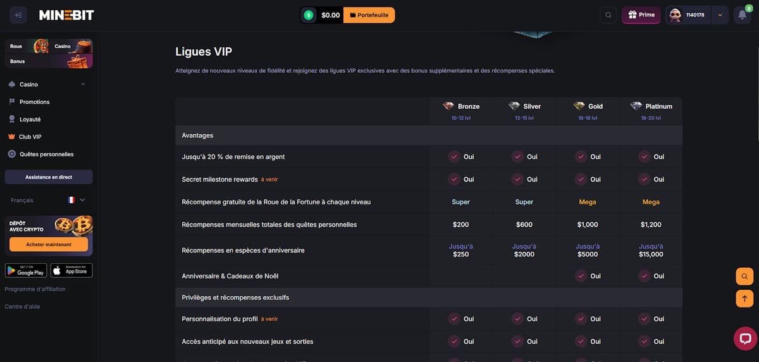Viewport: 759px width, 362px height.
Task: Click the 'à venir' tag beside Secret milestone
Action: coord(269,180)
